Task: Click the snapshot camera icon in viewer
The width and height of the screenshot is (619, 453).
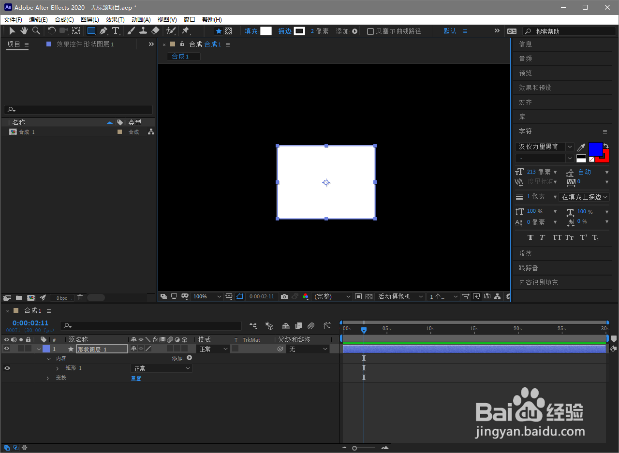Action: pos(284,296)
